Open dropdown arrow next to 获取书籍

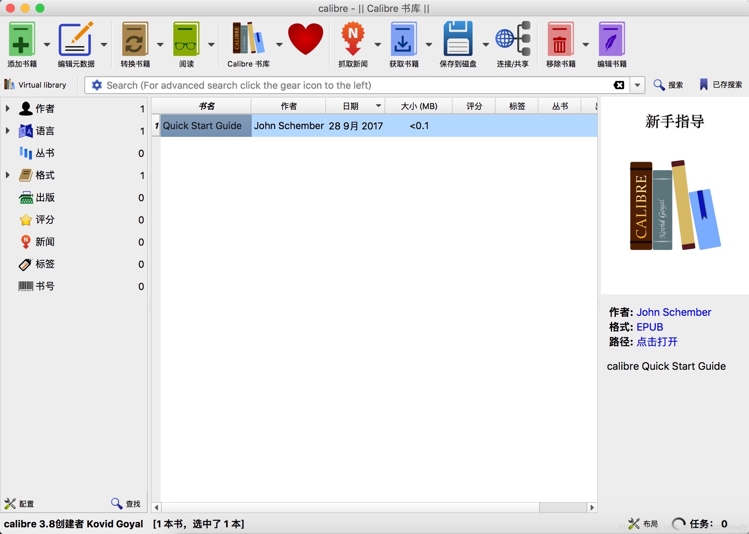pyautogui.click(x=429, y=45)
